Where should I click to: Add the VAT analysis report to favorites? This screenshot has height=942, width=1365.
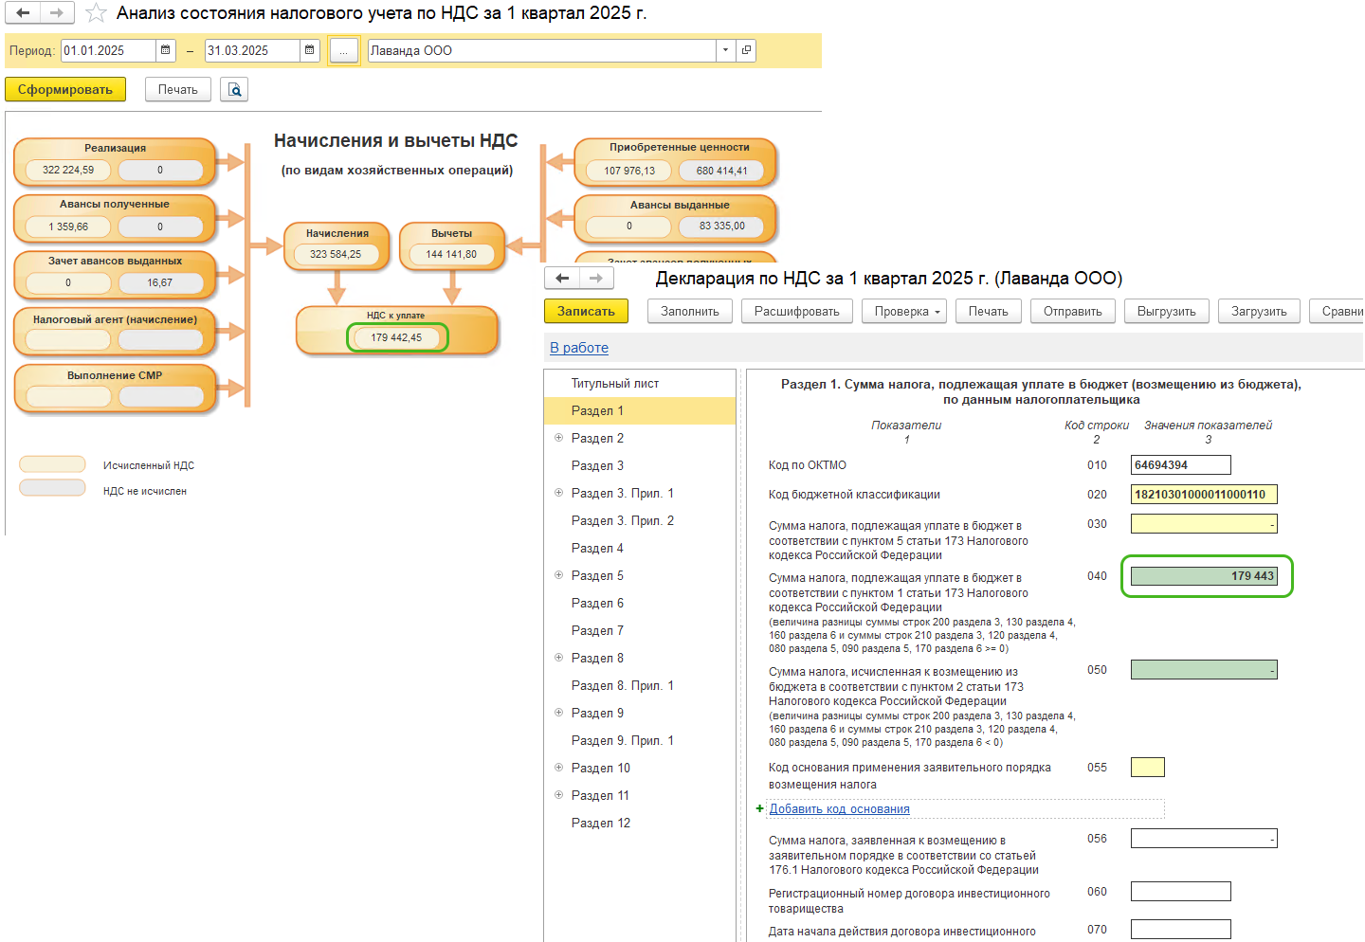96,13
